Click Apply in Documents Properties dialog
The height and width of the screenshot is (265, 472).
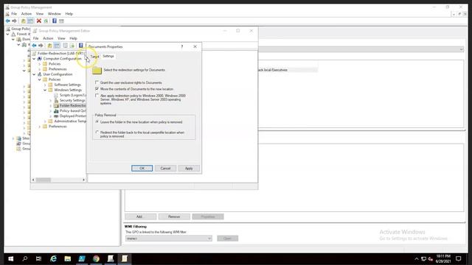(189, 169)
